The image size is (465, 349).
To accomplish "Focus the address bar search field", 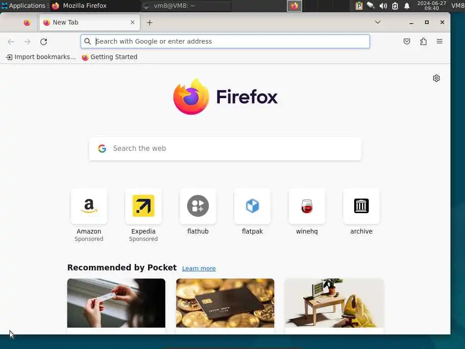I will click(225, 41).
